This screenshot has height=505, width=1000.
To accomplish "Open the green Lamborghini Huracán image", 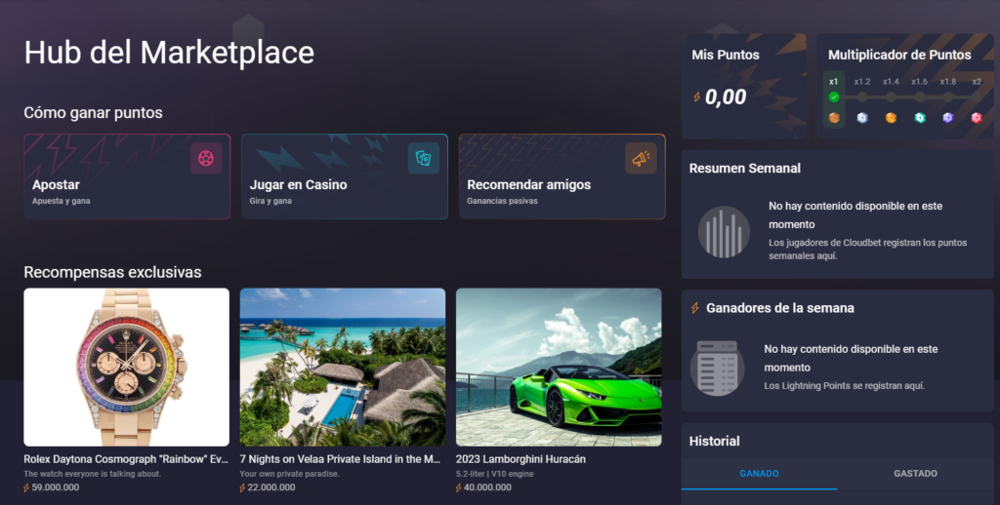I will (559, 367).
